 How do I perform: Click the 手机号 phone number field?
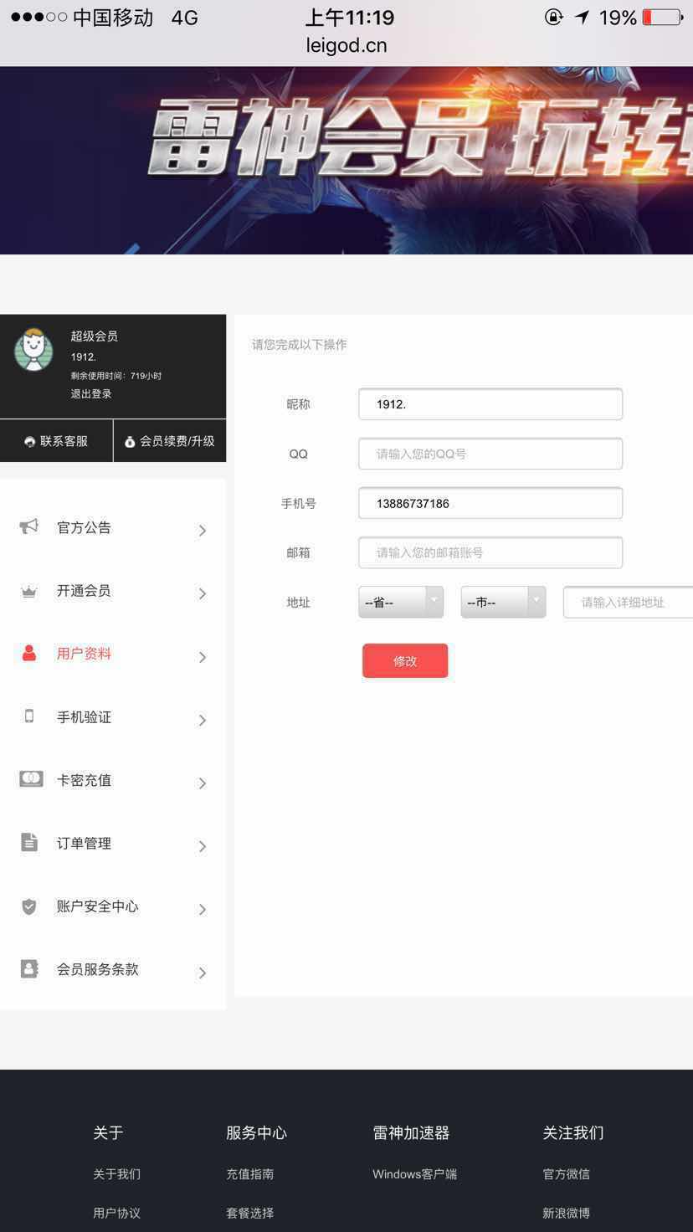point(490,503)
